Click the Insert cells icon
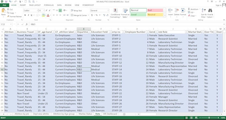 (170, 11)
